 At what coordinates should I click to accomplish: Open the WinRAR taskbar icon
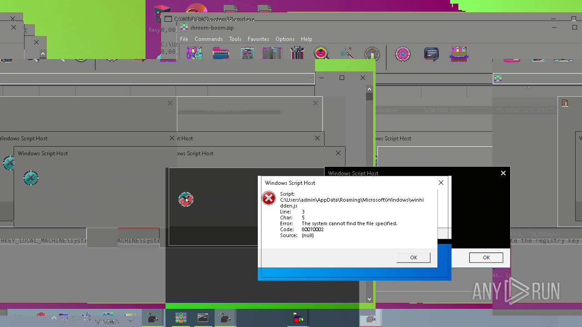coord(181,318)
